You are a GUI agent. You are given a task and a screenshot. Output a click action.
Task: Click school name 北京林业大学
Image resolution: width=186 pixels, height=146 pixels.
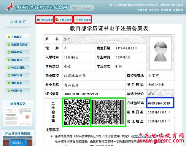coord(75,76)
